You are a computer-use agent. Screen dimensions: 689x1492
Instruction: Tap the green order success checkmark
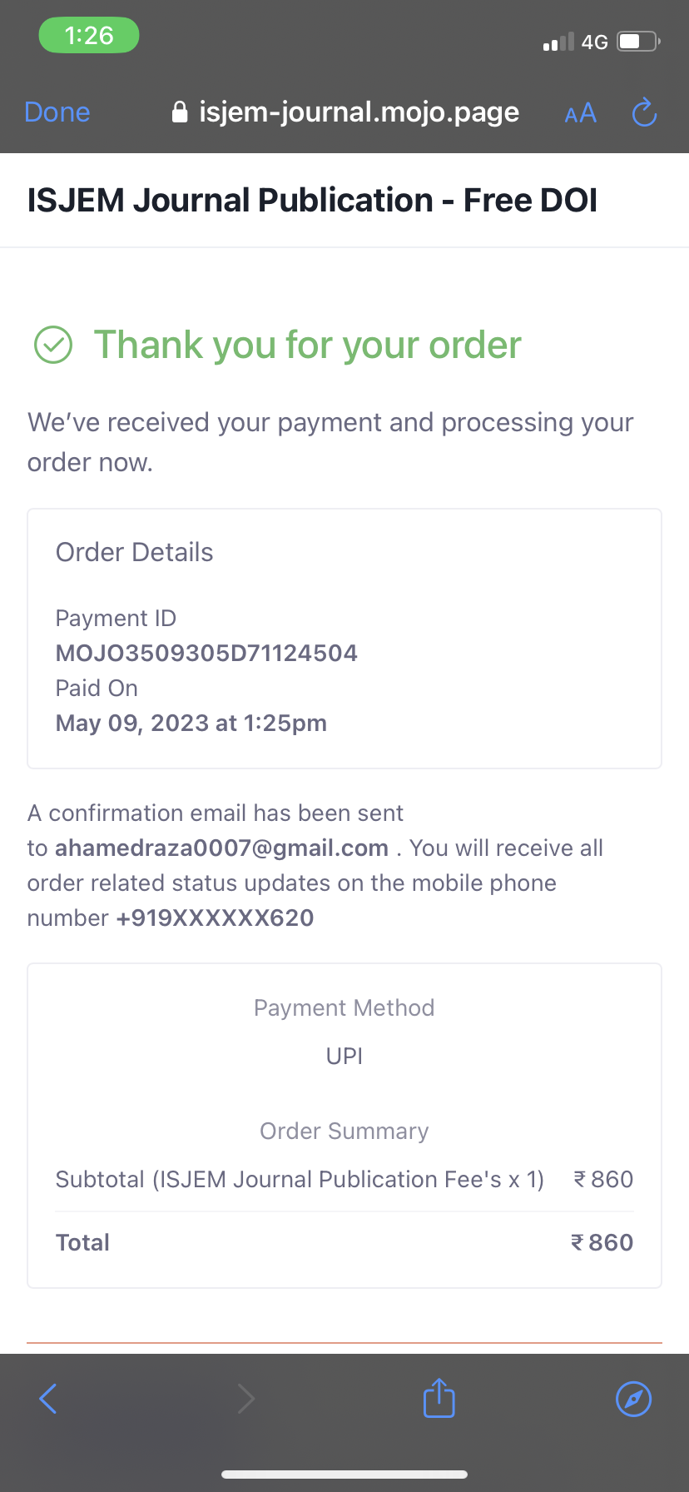[x=53, y=345]
